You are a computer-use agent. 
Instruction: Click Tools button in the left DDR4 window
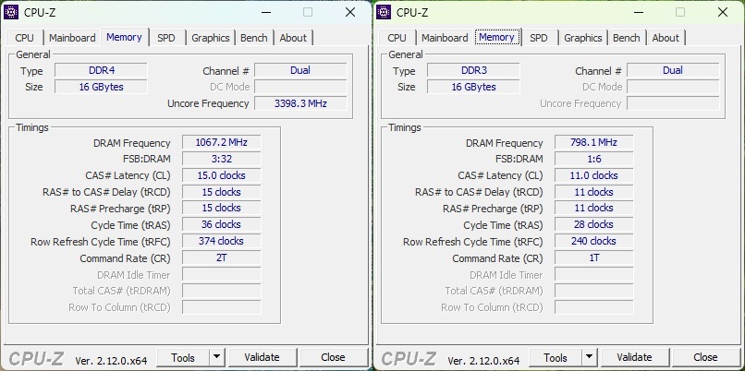click(183, 357)
